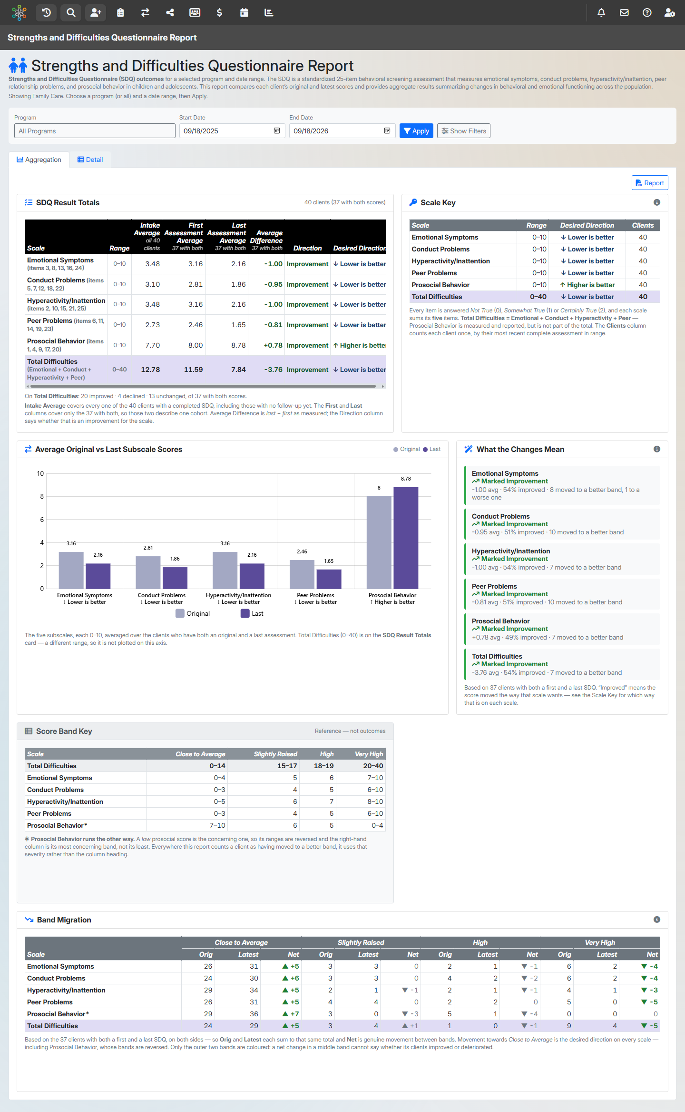
Task: Click the app logo in top bar
Action: pyautogui.click(x=19, y=12)
